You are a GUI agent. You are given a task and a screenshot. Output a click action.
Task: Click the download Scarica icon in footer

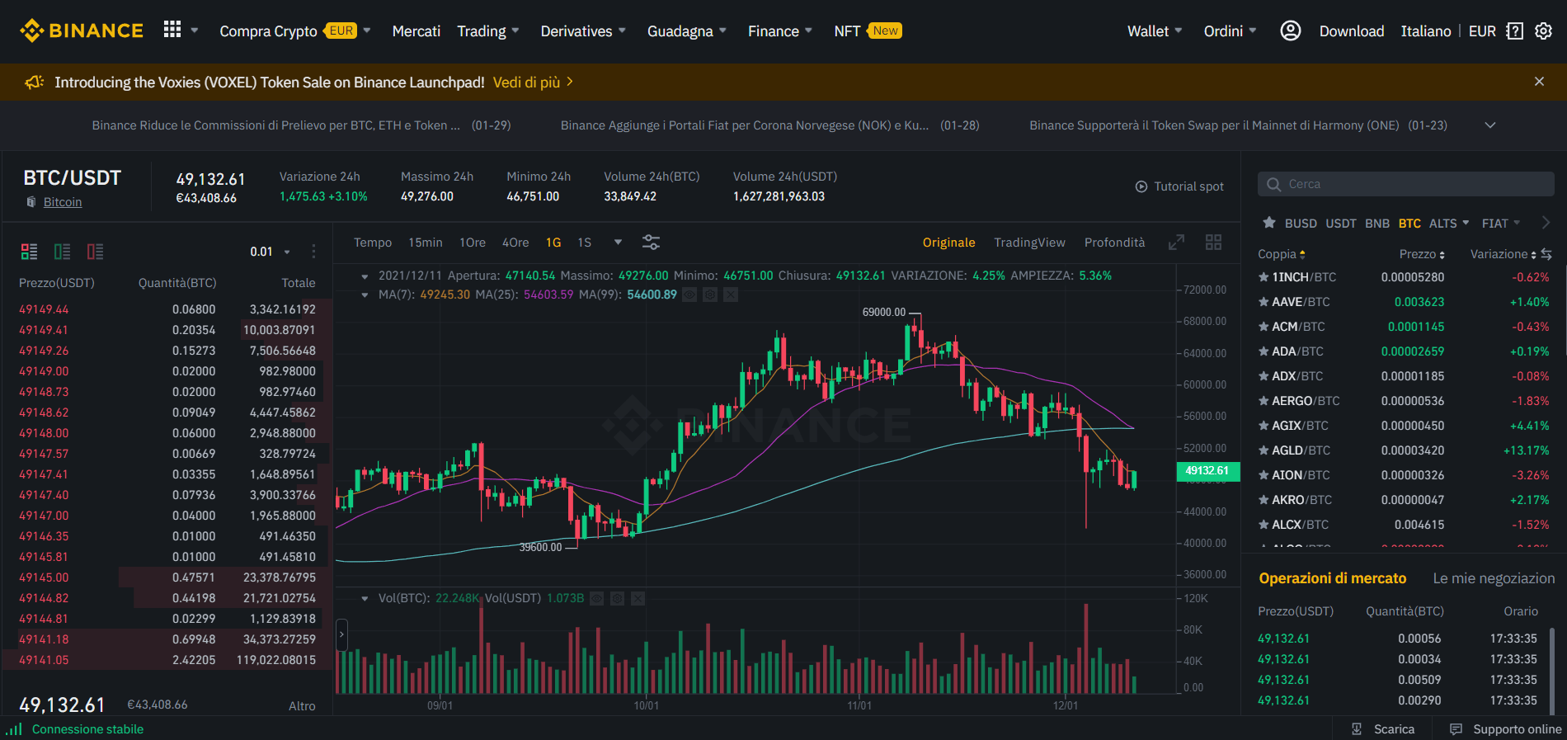coord(1357,729)
